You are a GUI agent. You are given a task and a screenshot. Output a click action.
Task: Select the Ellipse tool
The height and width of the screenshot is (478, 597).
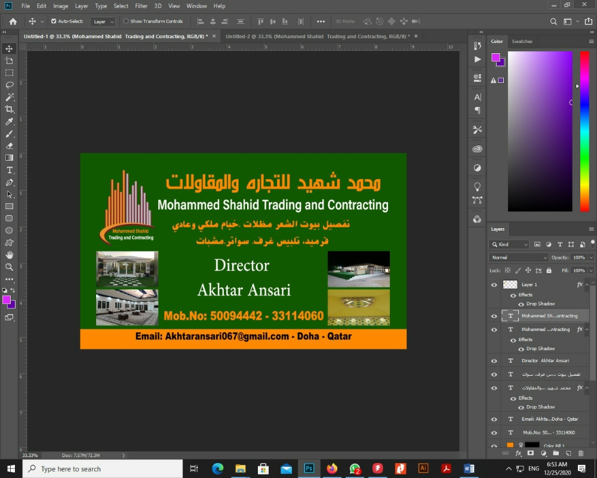(10, 230)
